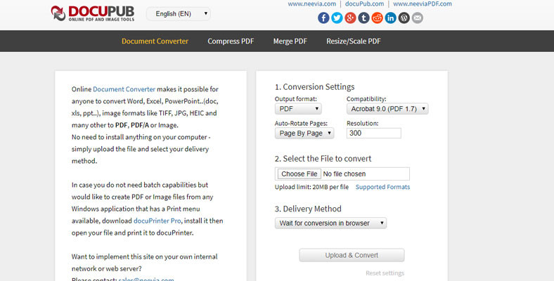Open the Compatibility dropdown Acrobat 9.0
Viewport: 554px width, 281px height.
click(387, 109)
